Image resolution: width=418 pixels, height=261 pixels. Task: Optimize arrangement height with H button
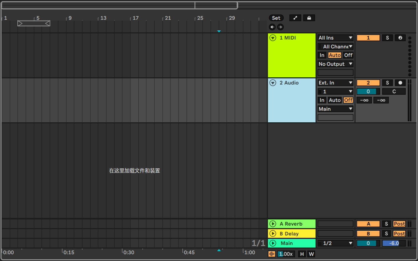(x=302, y=254)
